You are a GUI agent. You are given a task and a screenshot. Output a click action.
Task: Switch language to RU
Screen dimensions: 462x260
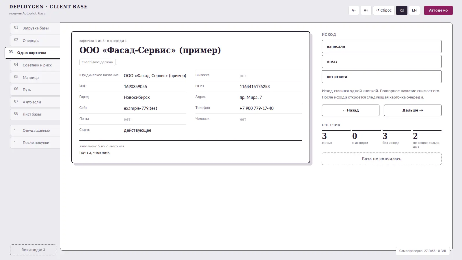[x=402, y=10]
